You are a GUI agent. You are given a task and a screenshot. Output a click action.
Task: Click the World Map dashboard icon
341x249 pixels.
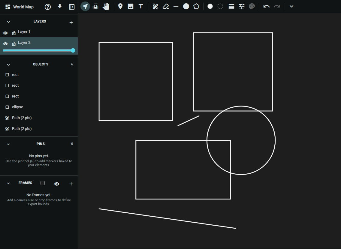point(8,7)
